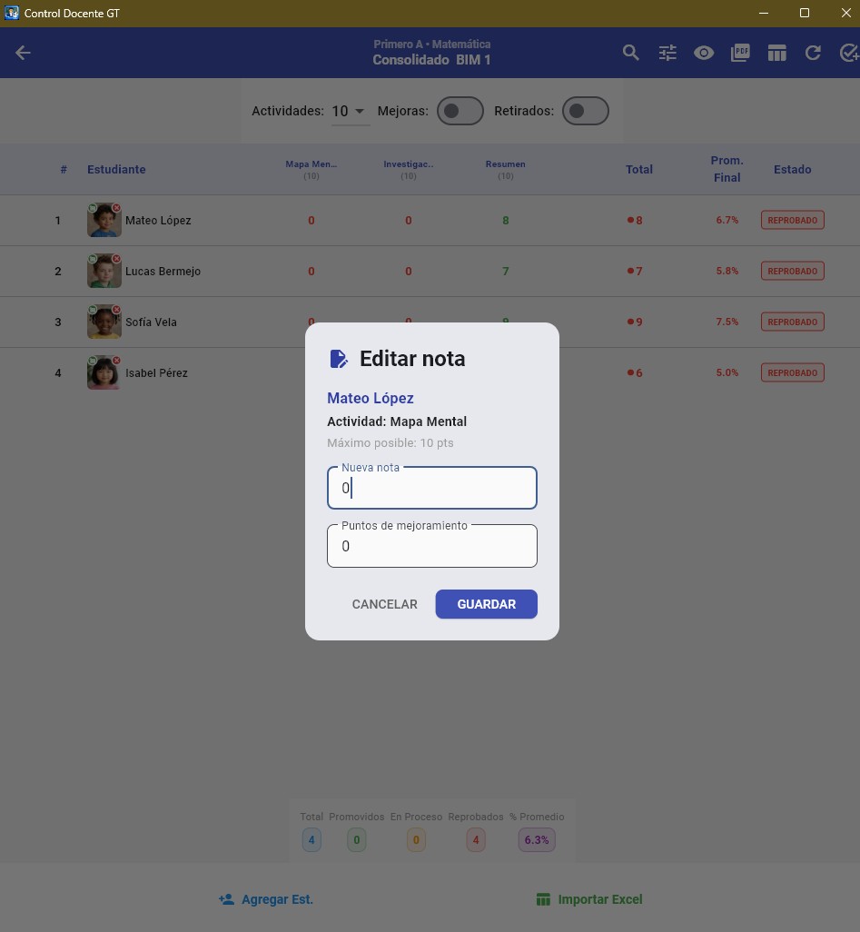Click the Mapa Men... column header

tap(311, 169)
